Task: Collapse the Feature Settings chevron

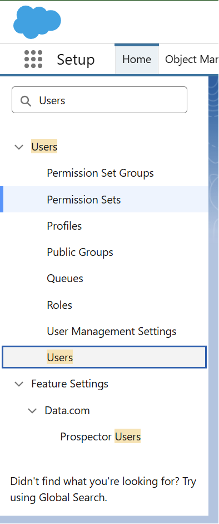Action: 19,384
